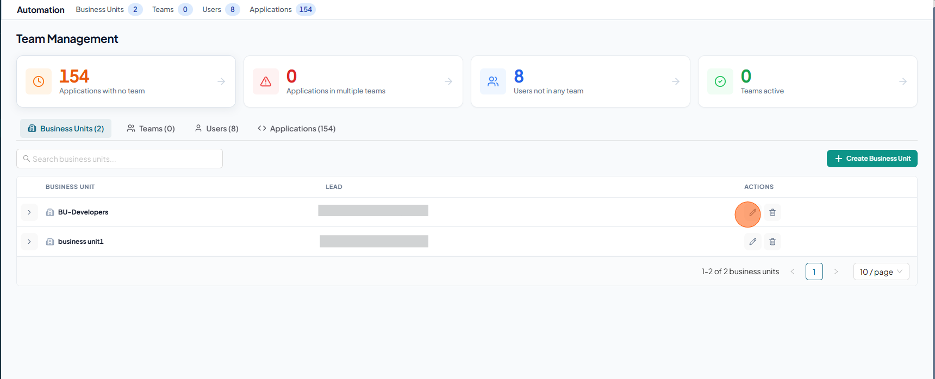Focus the Search business units field
Viewport: 935px width, 379px height.
[x=120, y=159]
